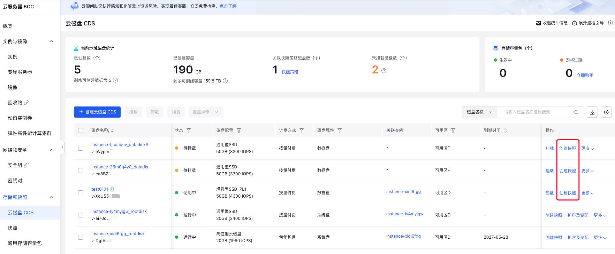Filter by 磁盘属性 funnel icon

tap(340, 130)
